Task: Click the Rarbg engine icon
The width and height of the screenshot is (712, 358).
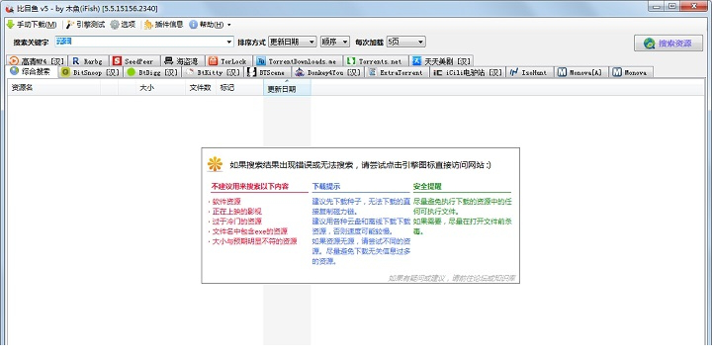Action: (x=76, y=61)
